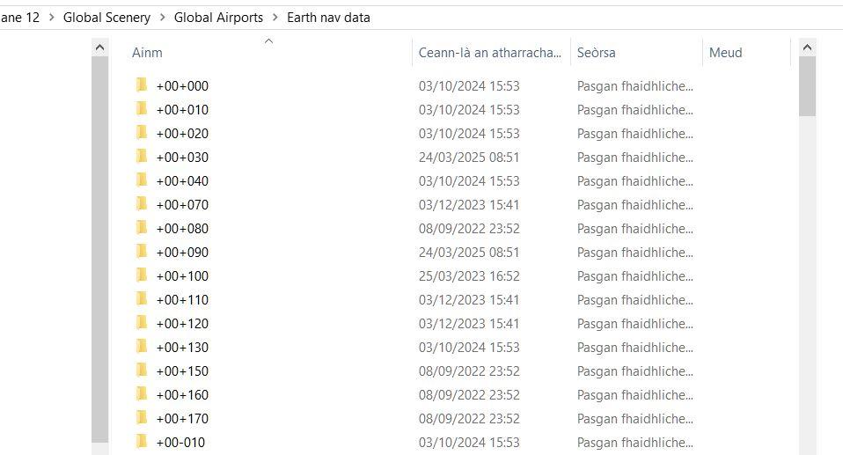Click the right vertical scrollbar thumb
The image size is (843, 455).
pyautogui.click(x=807, y=86)
